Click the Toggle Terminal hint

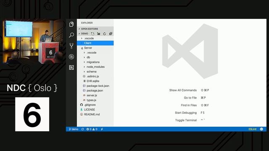coord(190,120)
